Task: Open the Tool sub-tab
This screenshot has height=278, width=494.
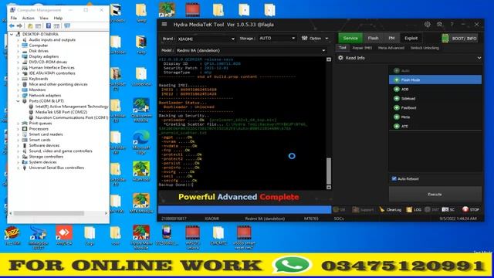Action: click(343, 48)
